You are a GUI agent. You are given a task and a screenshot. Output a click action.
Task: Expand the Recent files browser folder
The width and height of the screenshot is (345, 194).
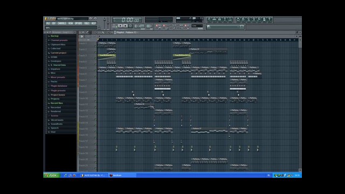pos(57,103)
